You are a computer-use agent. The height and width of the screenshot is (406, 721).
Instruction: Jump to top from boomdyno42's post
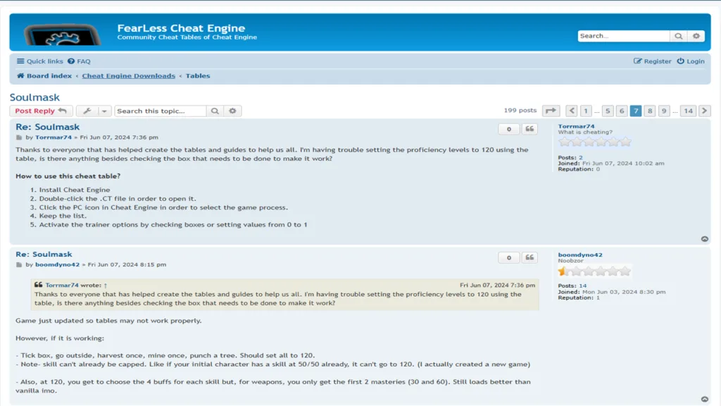(x=704, y=399)
